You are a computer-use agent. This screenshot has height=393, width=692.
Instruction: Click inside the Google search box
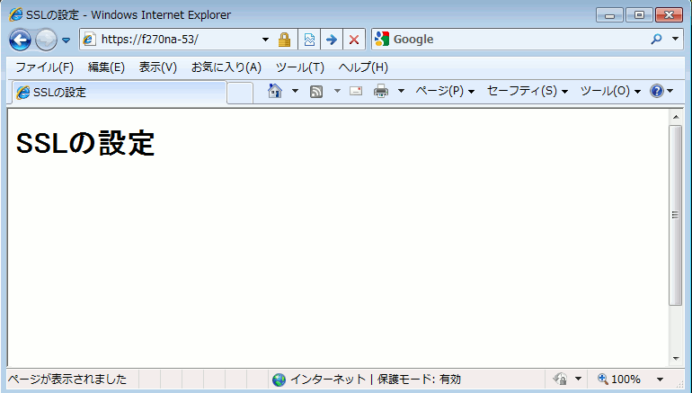(x=517, y=40)
